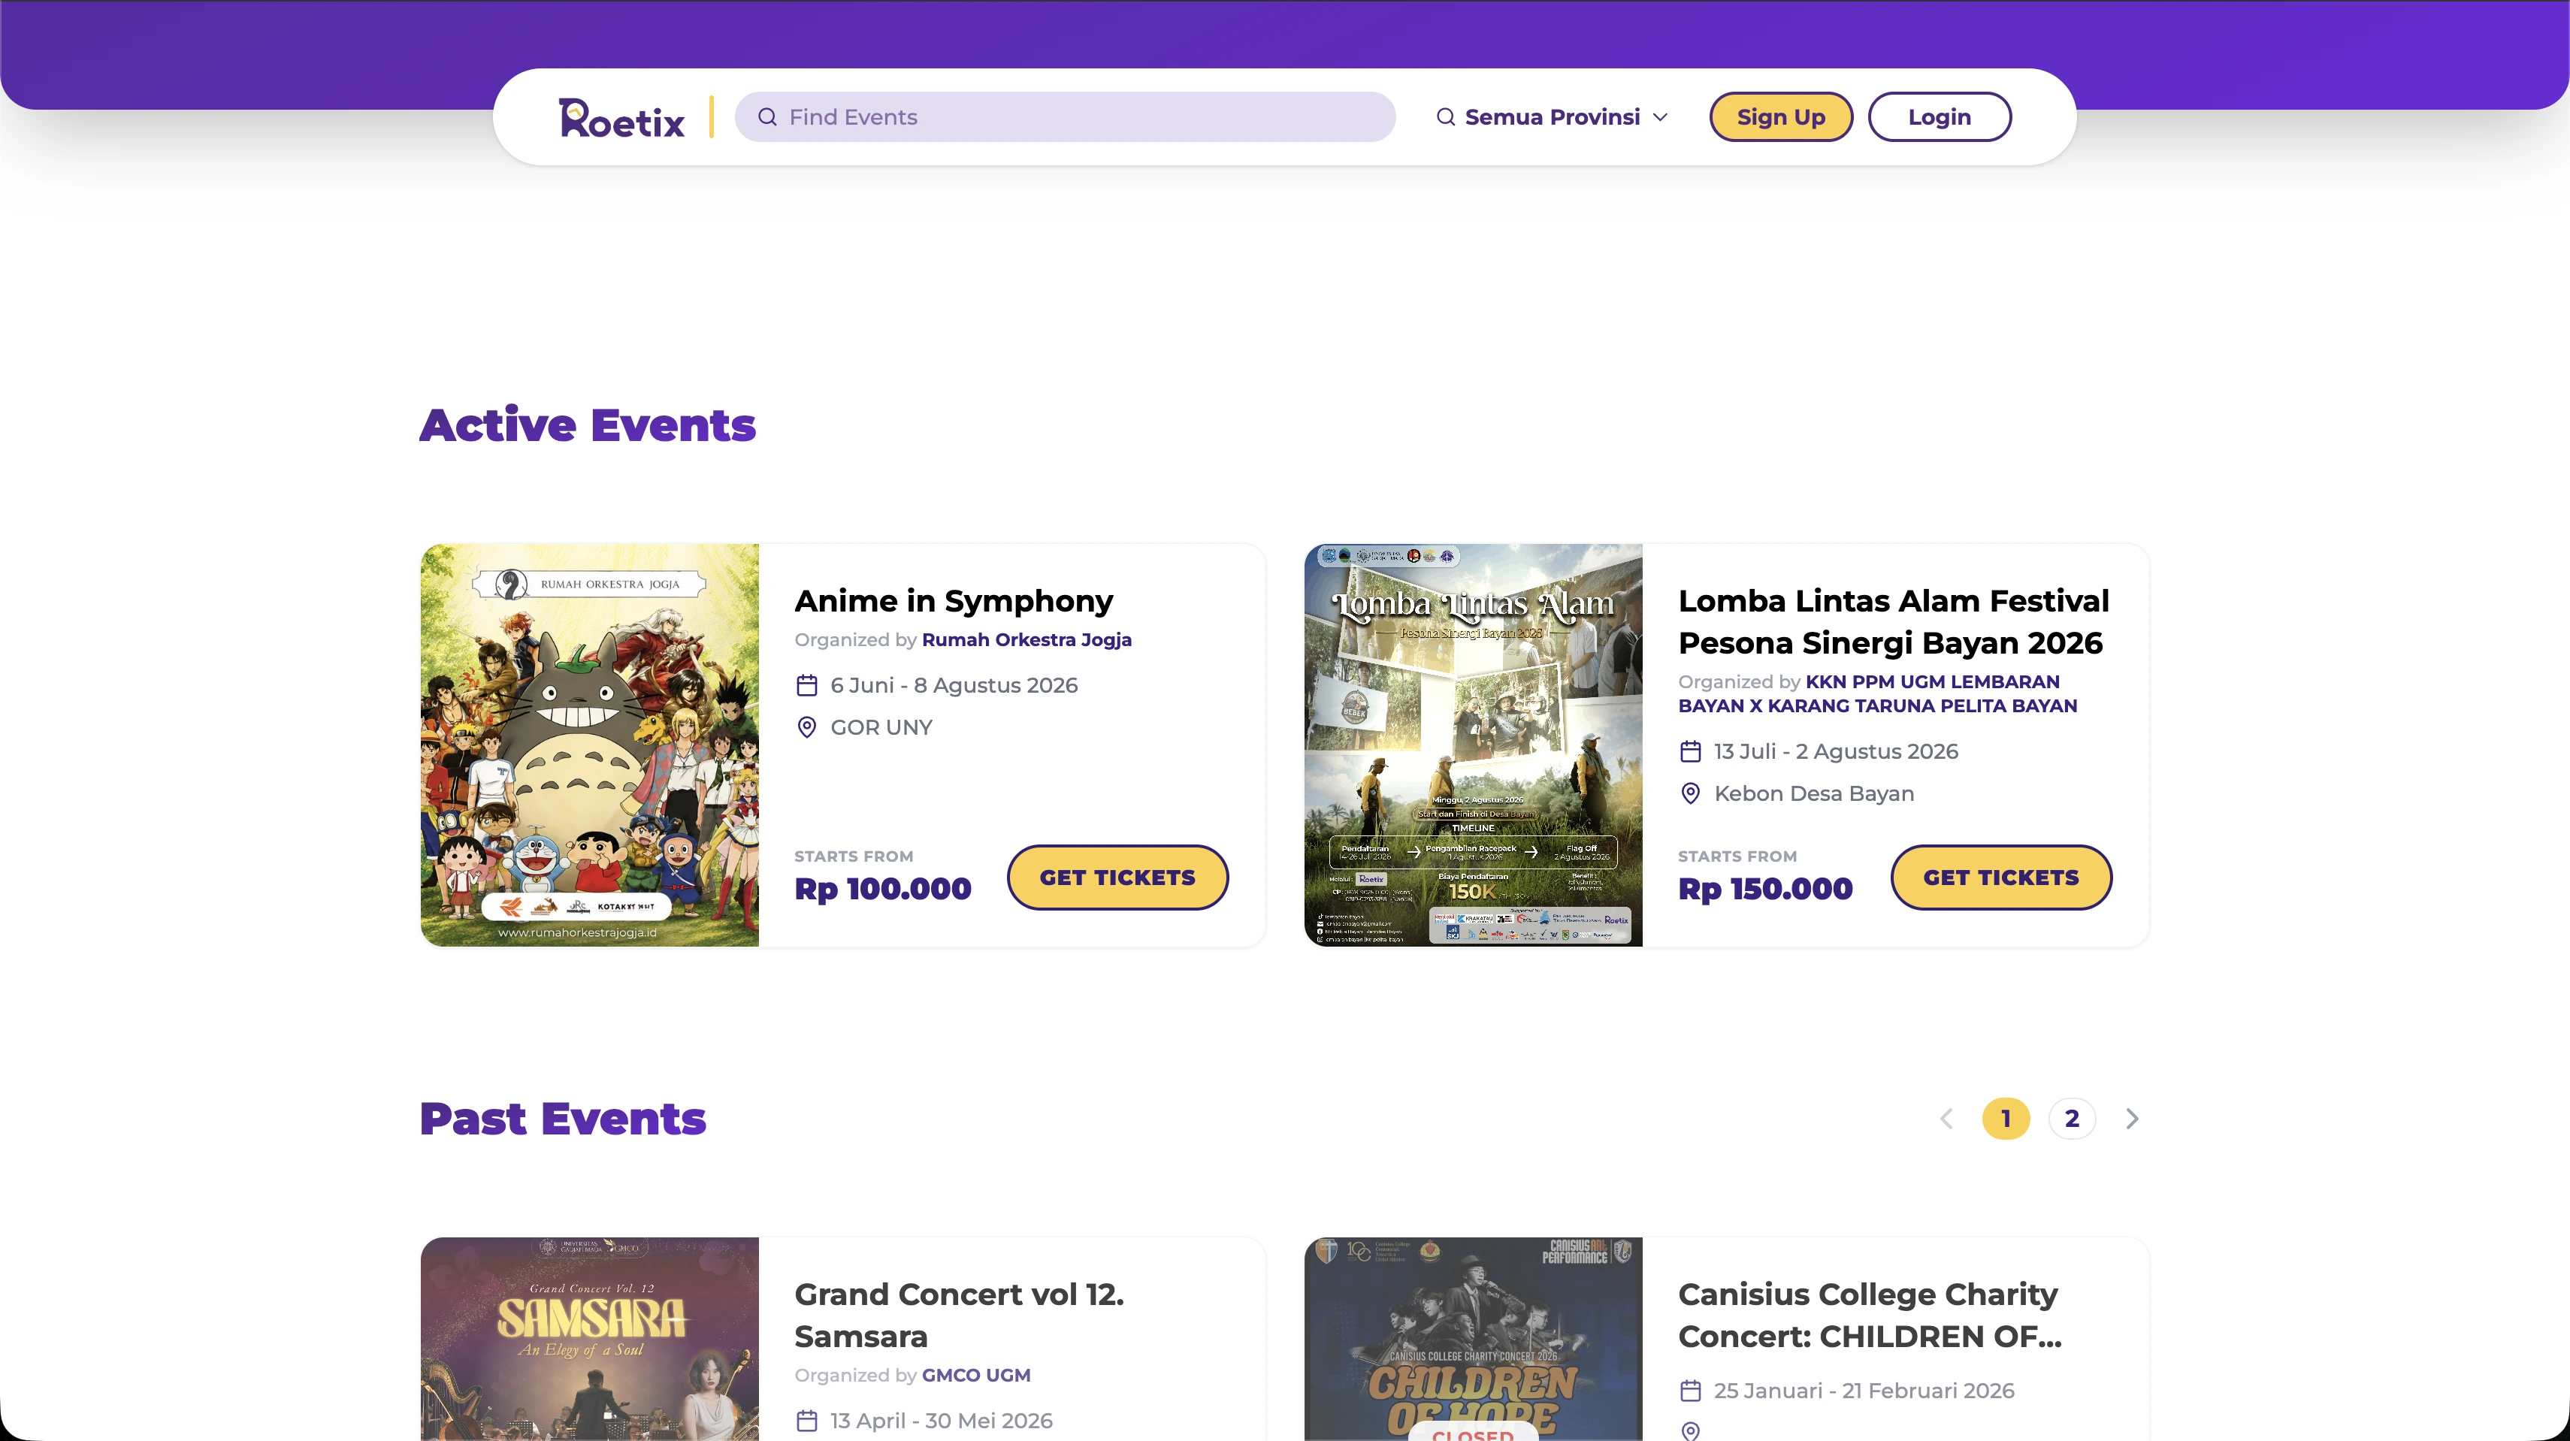The height and width of the screenshot is (1441, 2570).
Task: Open the Lomba Lintas Alam poster
Action: point(1474,745)
